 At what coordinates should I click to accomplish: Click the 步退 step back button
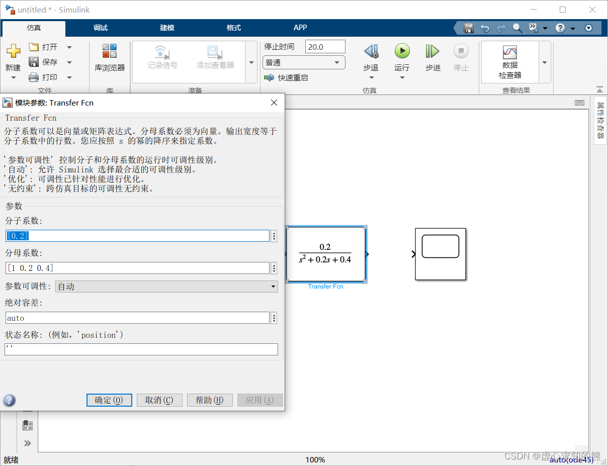371,57
